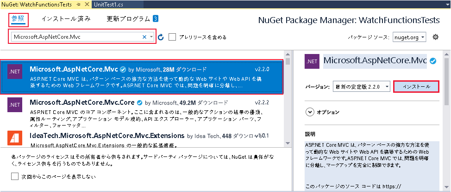Select the Microsoft.AspNetCore.Mvc package row
This screenshot has width=451, height=192.
pos(142,77)
